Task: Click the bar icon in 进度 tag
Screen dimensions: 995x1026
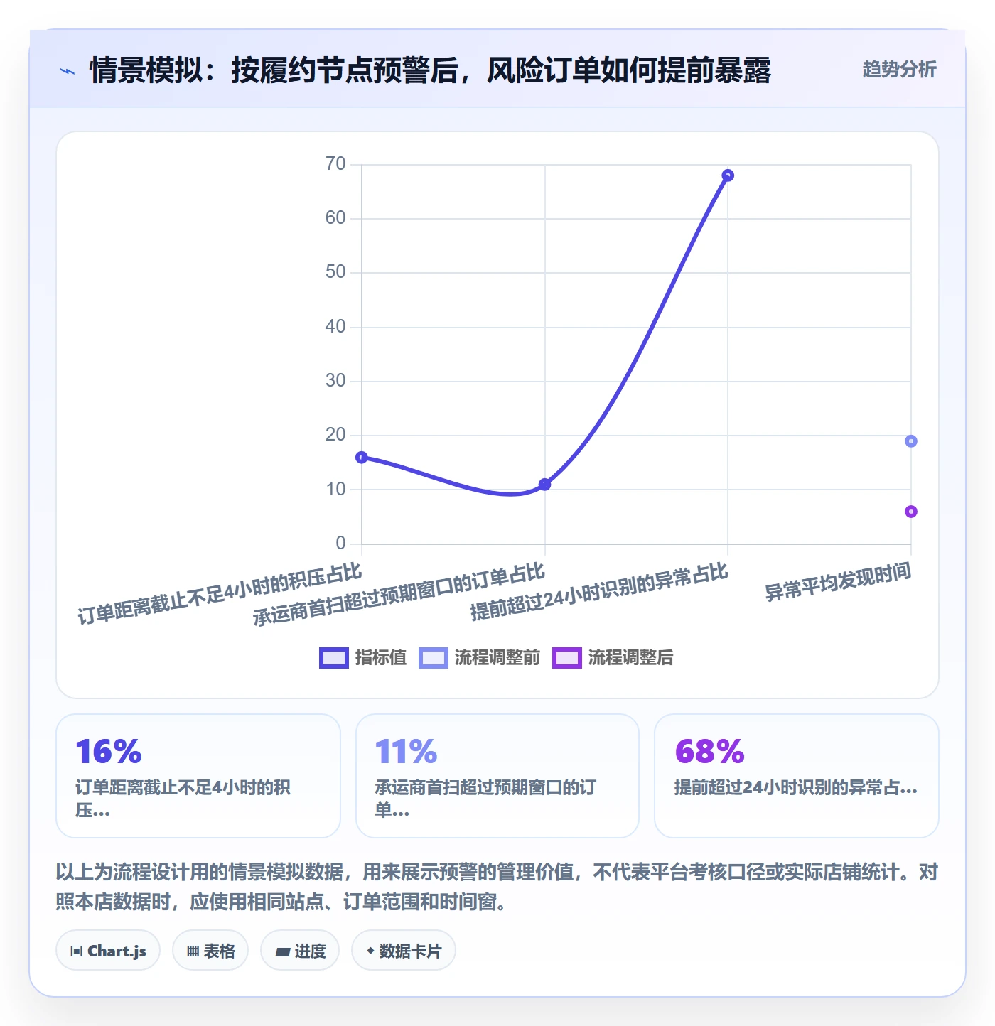Action: (282, 951)
